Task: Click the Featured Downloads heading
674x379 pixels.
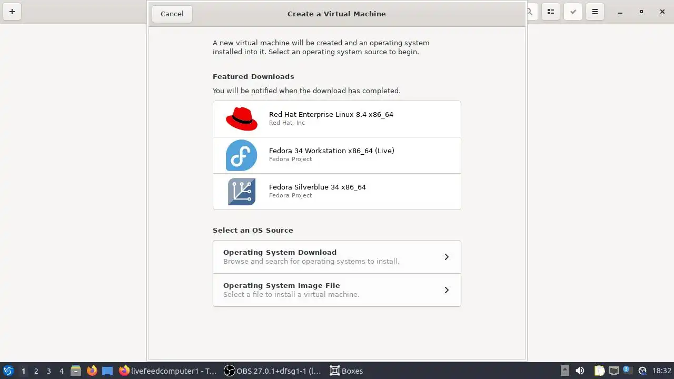Action: pos(253,76)
